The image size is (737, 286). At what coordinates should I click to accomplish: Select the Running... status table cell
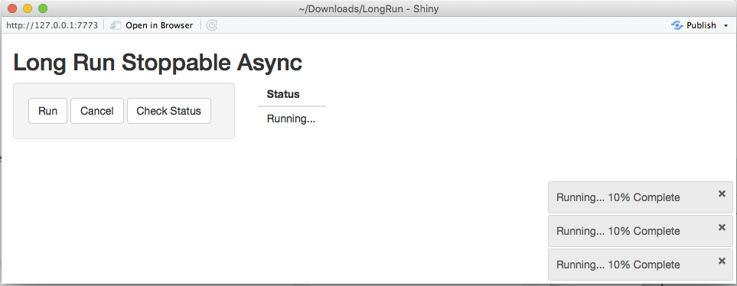pos(292,119)
